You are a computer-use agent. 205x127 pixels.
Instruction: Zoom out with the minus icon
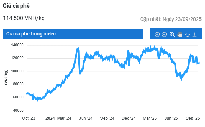(x=164, y=34)
